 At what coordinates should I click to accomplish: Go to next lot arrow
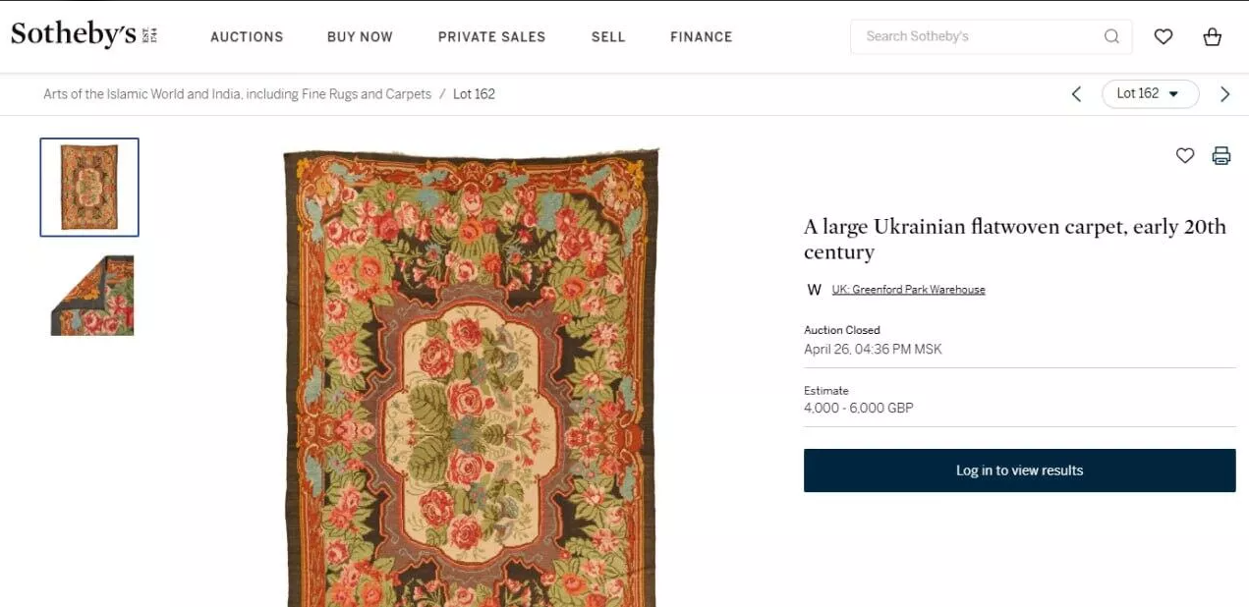point(1224,94)
